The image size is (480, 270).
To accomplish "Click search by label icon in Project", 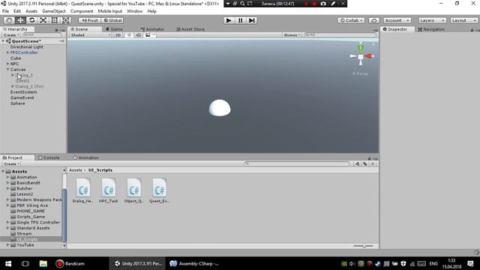I will pyautogui.click(x=365, y=164).
